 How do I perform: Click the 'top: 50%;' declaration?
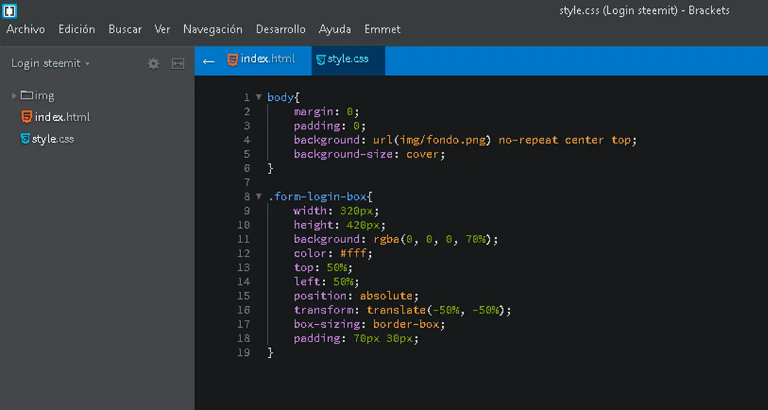(323, 268)
